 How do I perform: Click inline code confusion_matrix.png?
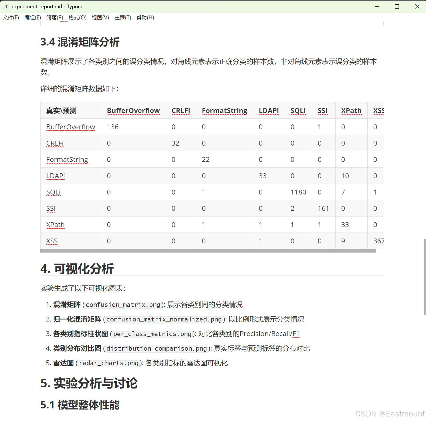click(123, 305)
